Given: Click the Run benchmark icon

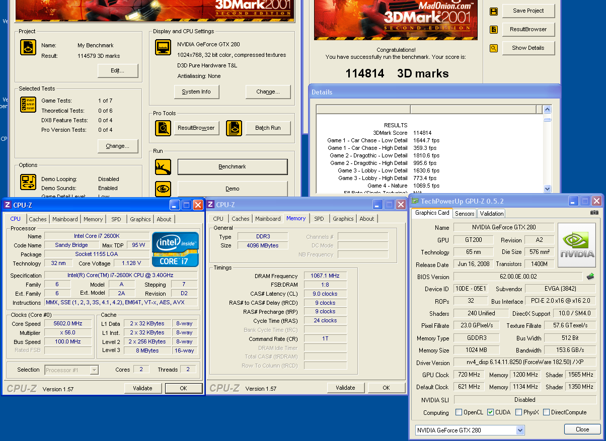Looking at the screenshot, I should (x=163, y=167).
